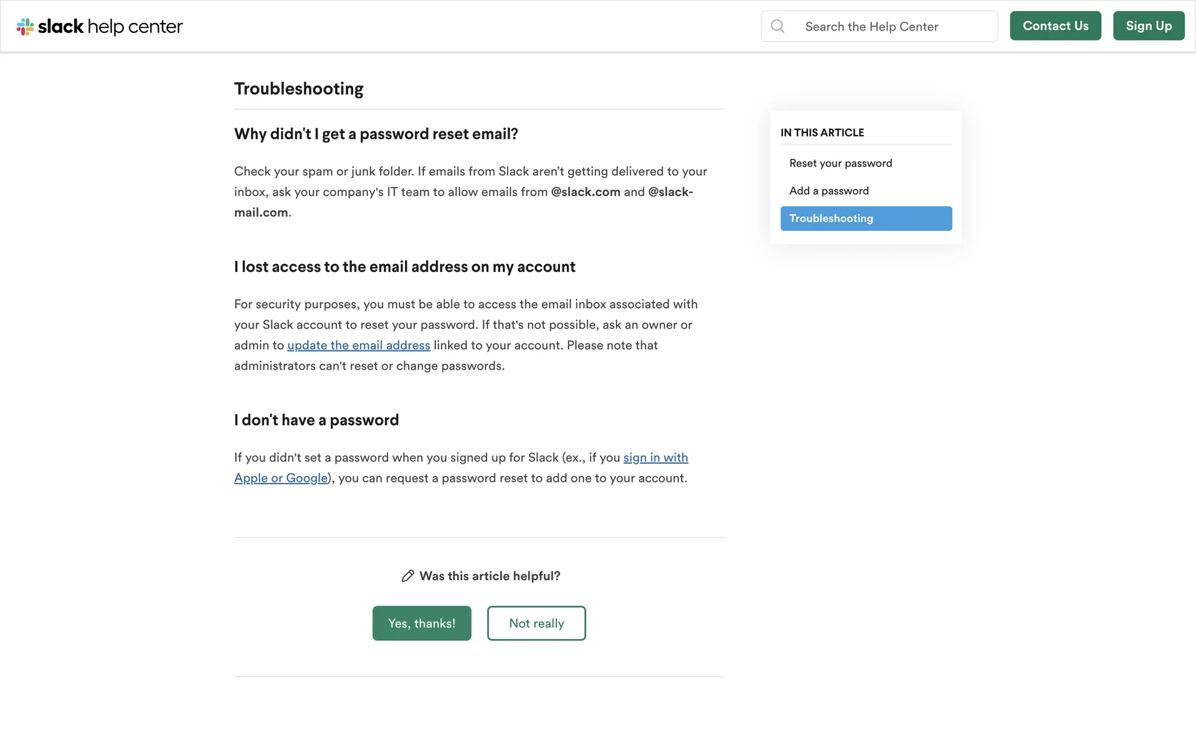Jump to "Reset your password" in sidebar
This screenshot has height=747, width=1196.
[x=840, y=163]
